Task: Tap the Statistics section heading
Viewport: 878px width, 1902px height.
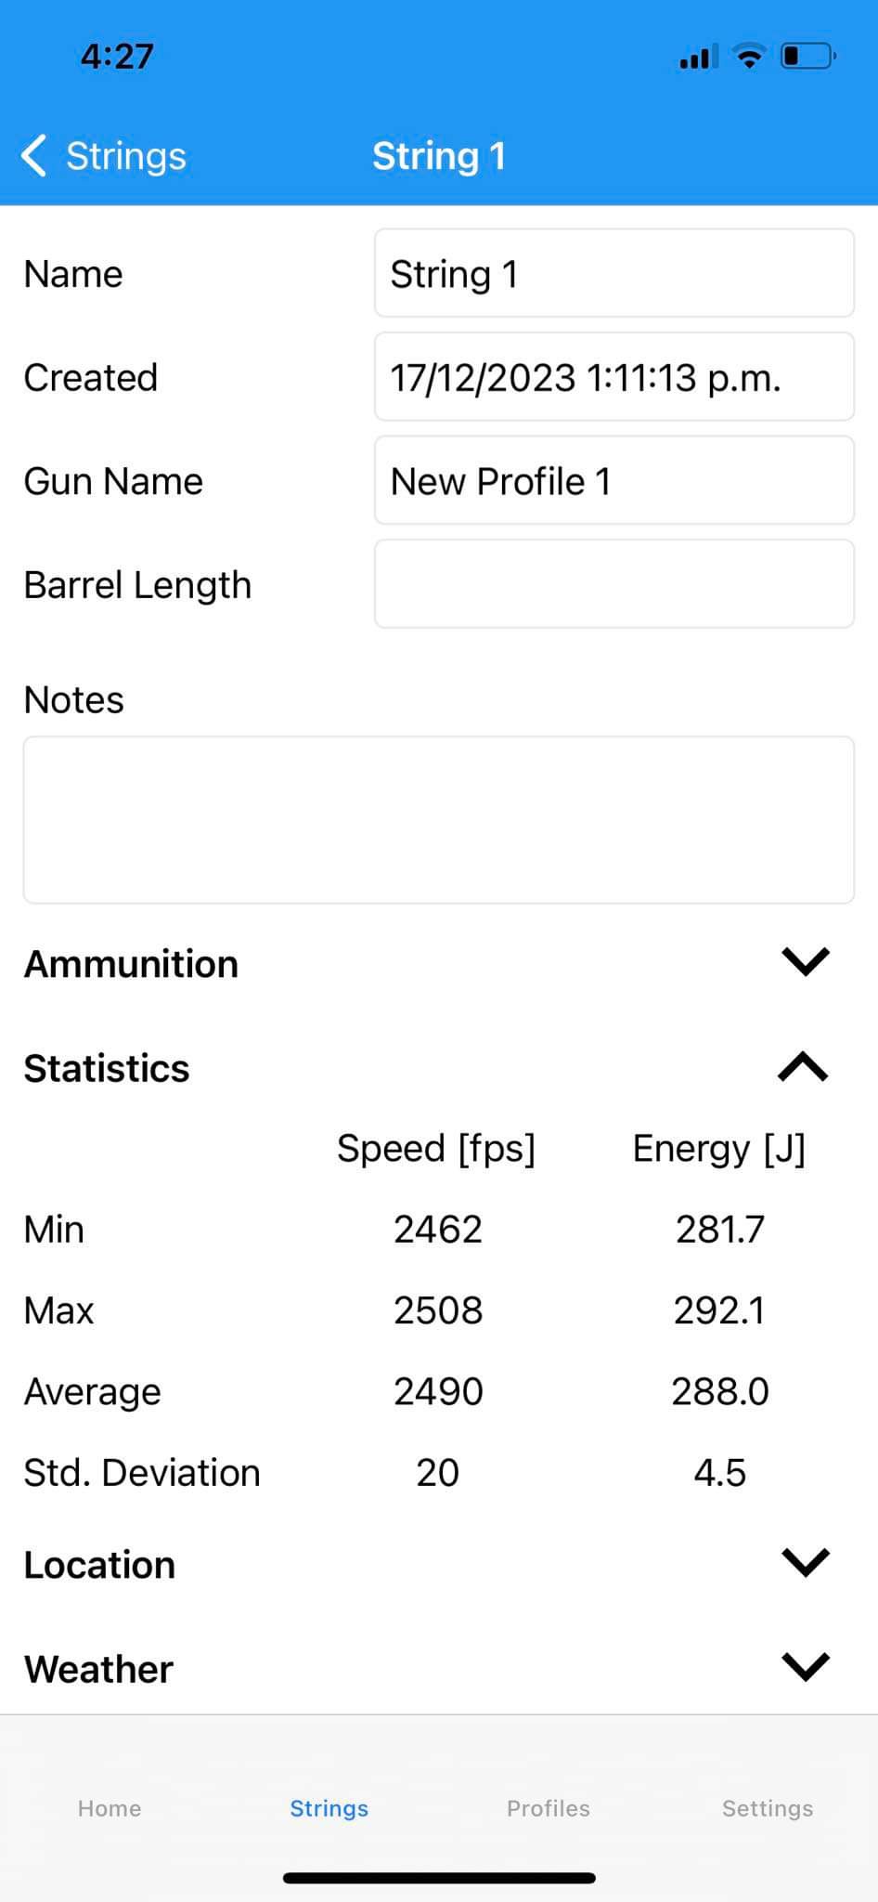Action: [107, 1068]
